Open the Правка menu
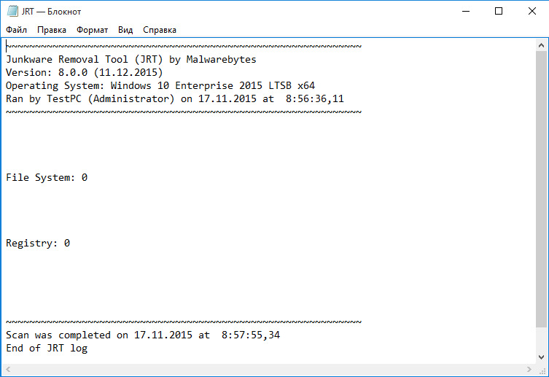549x377 pixels. [52, 30]
